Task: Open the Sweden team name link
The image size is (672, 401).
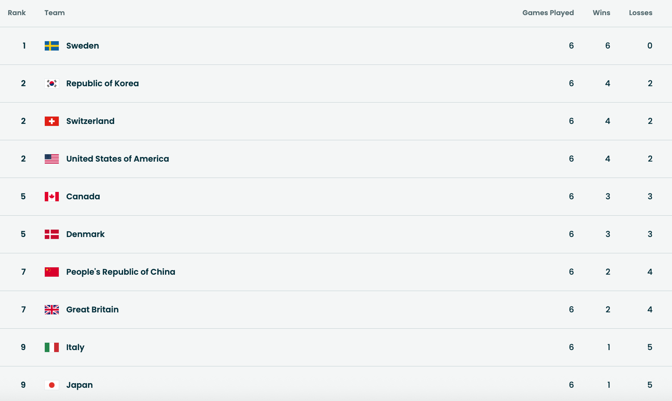Action: pos(83,46)
